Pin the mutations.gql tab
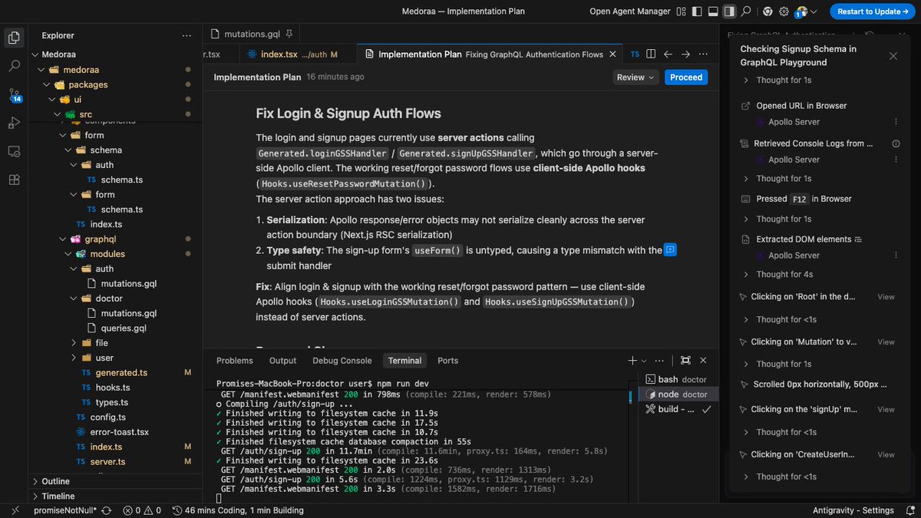The height and width of the screenshot is (518, 921). (289, 35)
